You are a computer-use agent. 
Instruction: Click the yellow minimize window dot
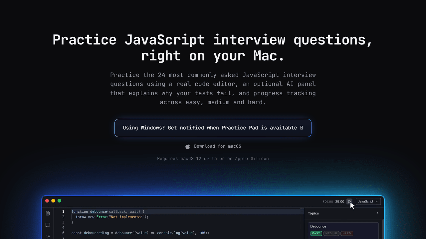pyautogui.click(x=53, y=201)
